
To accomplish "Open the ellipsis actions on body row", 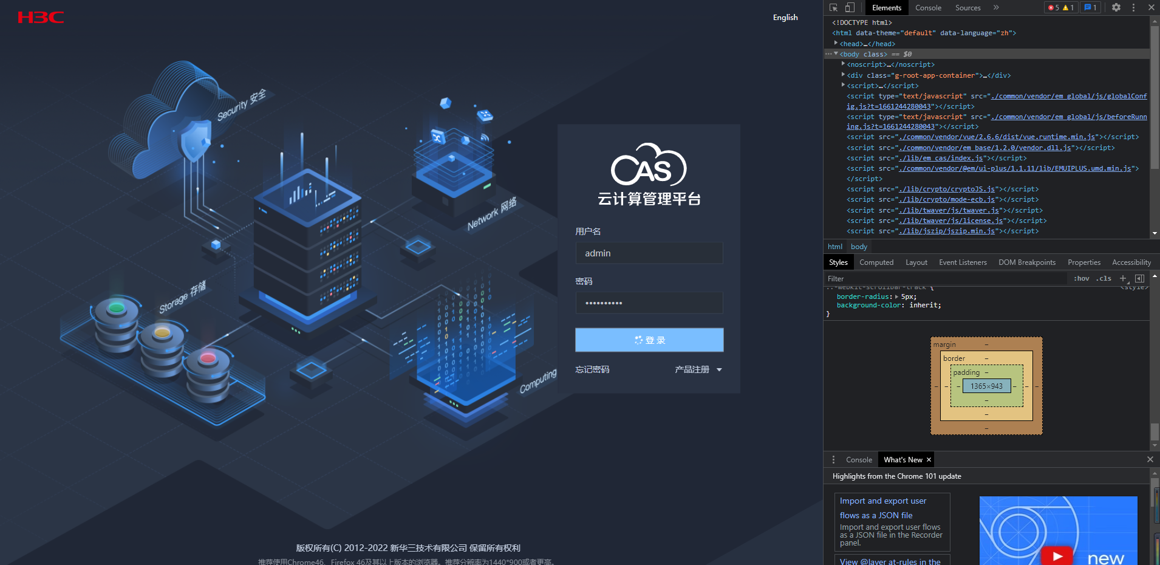I will point(828,54).
